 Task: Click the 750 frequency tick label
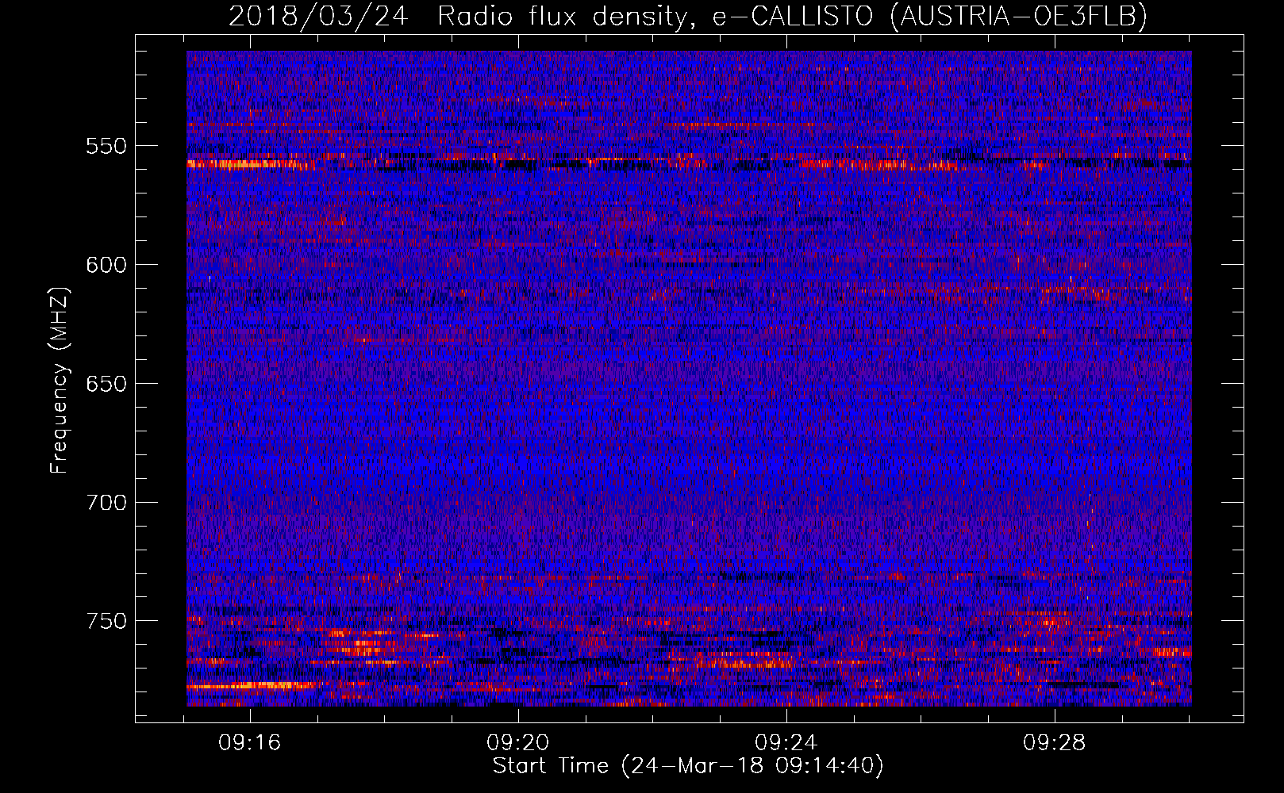[106, 621]
